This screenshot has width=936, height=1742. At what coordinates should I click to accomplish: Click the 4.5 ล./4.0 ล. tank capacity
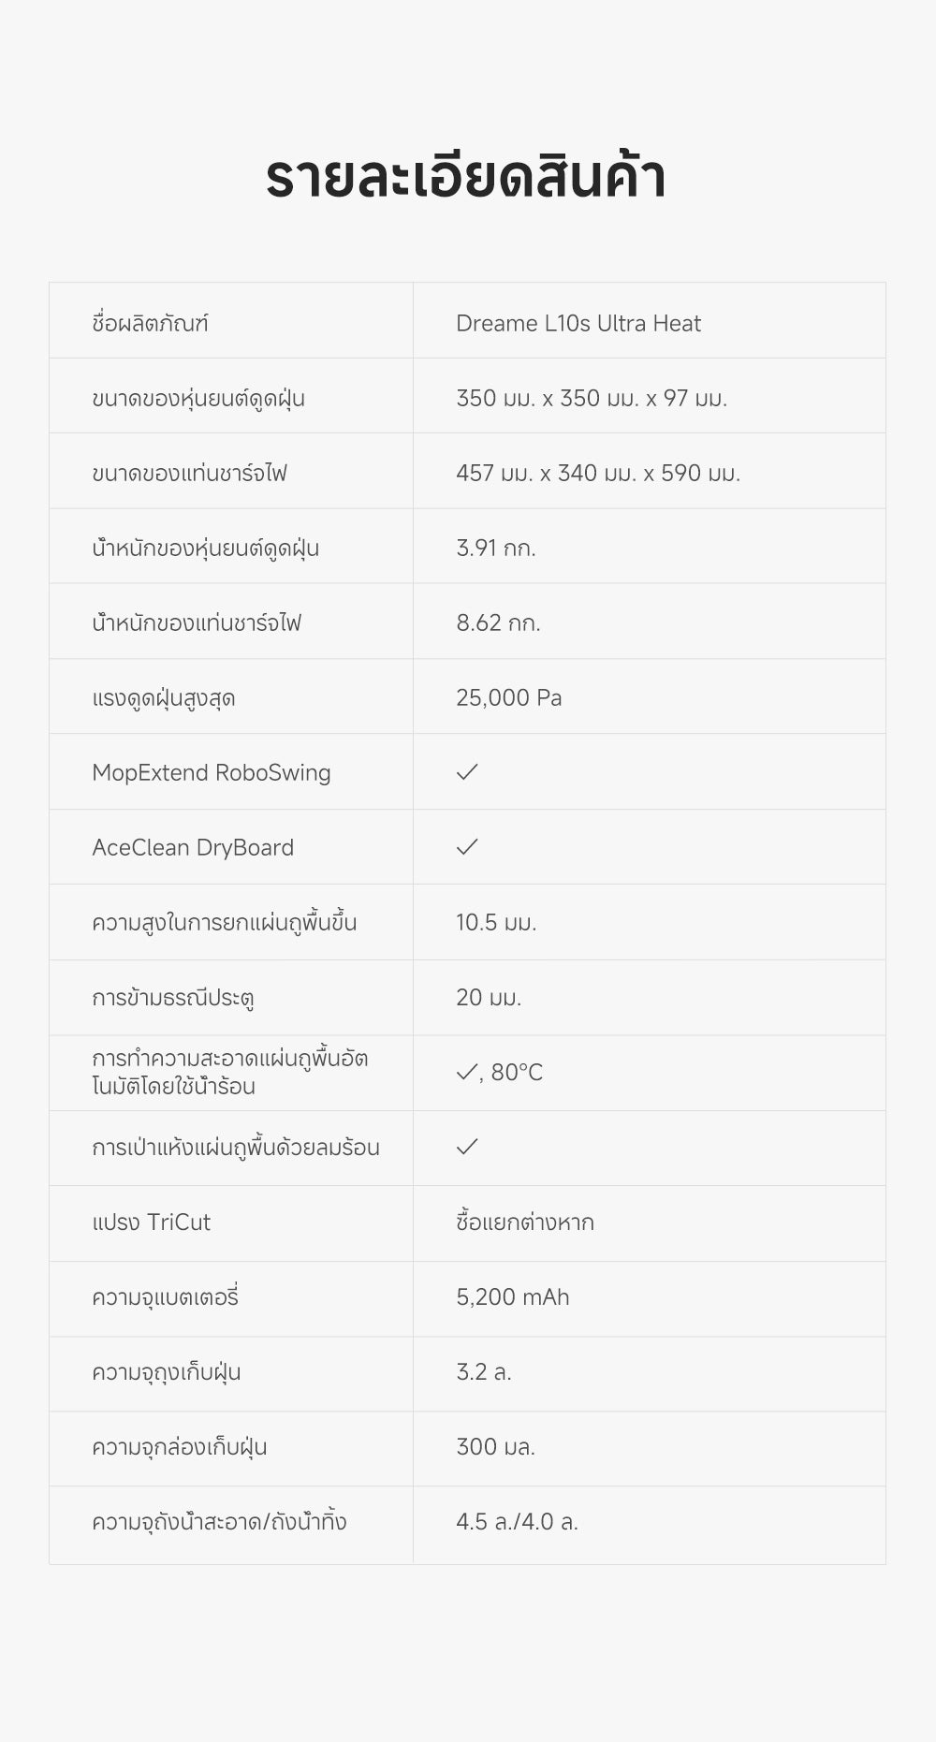point(518,1522)
